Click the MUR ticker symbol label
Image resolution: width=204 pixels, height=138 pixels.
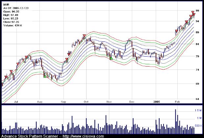tap(6, 5)
